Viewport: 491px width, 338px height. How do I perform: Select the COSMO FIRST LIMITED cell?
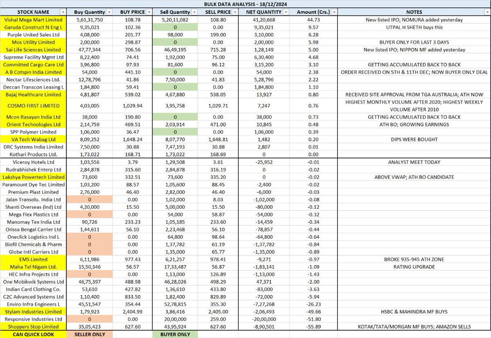point(34,106)
